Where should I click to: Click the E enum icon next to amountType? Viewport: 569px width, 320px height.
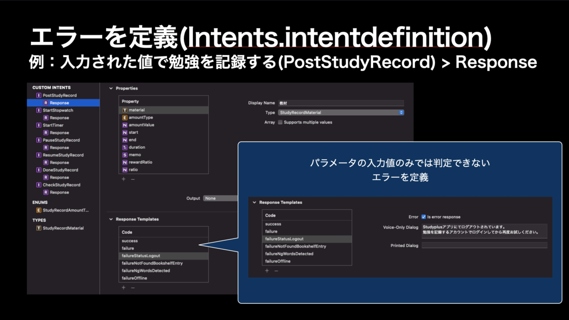pyautogui.click(x=125, y=117)
